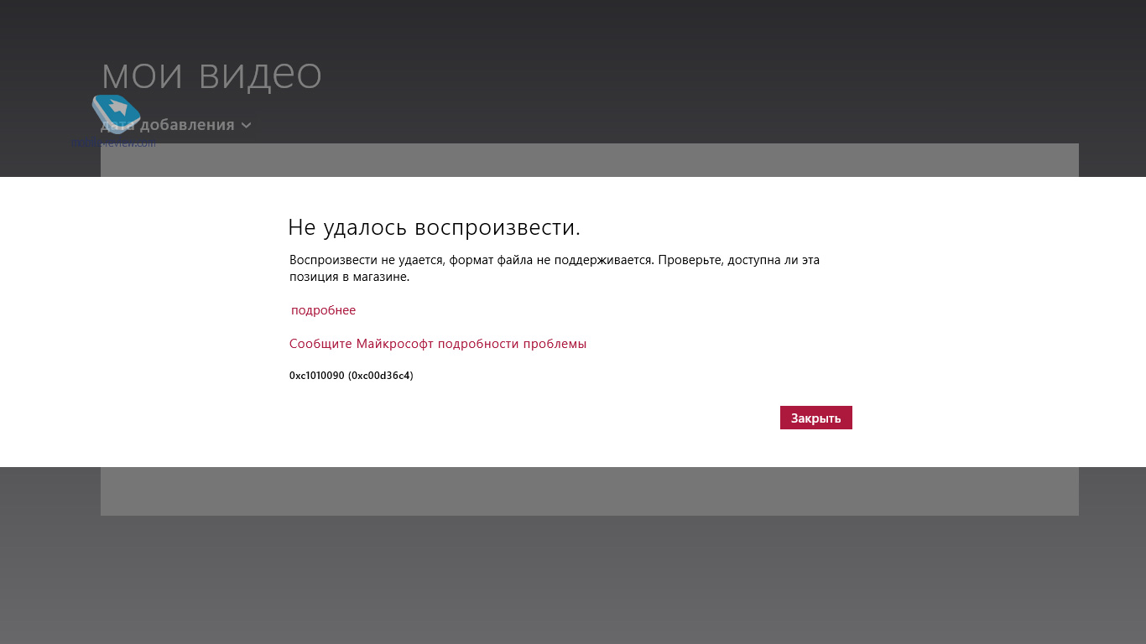This screenshot has width=1146, height=644.
Task: Click the blue arrow watermark logo icon
Action: (x=116, y=112)
